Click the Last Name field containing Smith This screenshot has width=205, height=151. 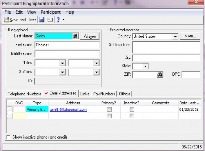coord(54,36)
